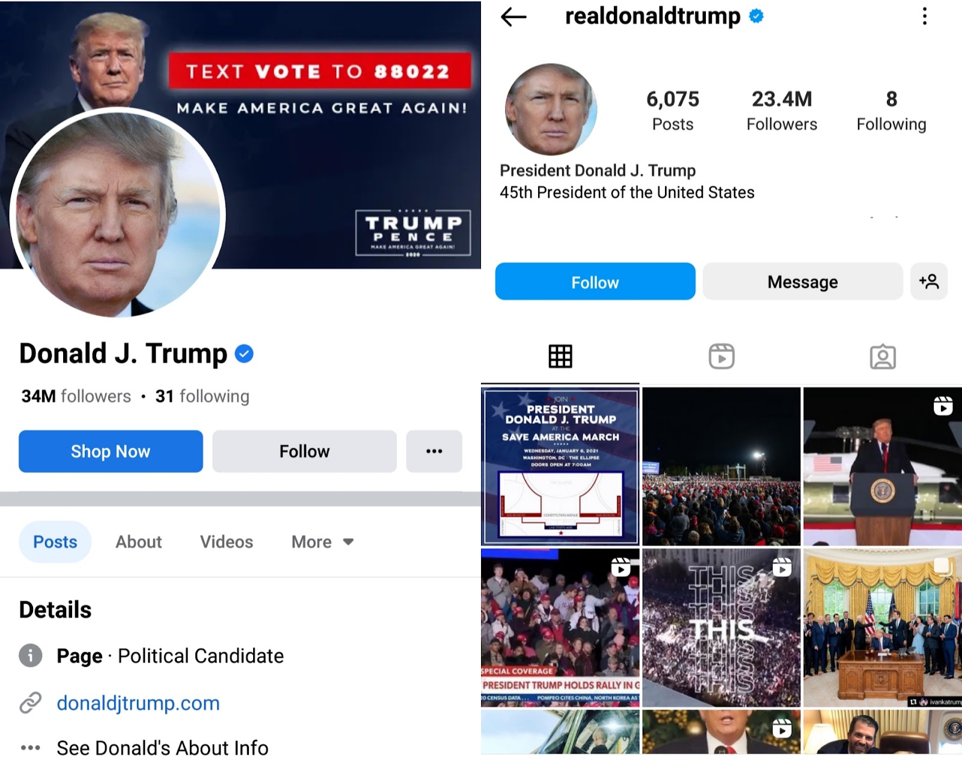
Task: Open the Videos tab
Action: click(227, 542)
